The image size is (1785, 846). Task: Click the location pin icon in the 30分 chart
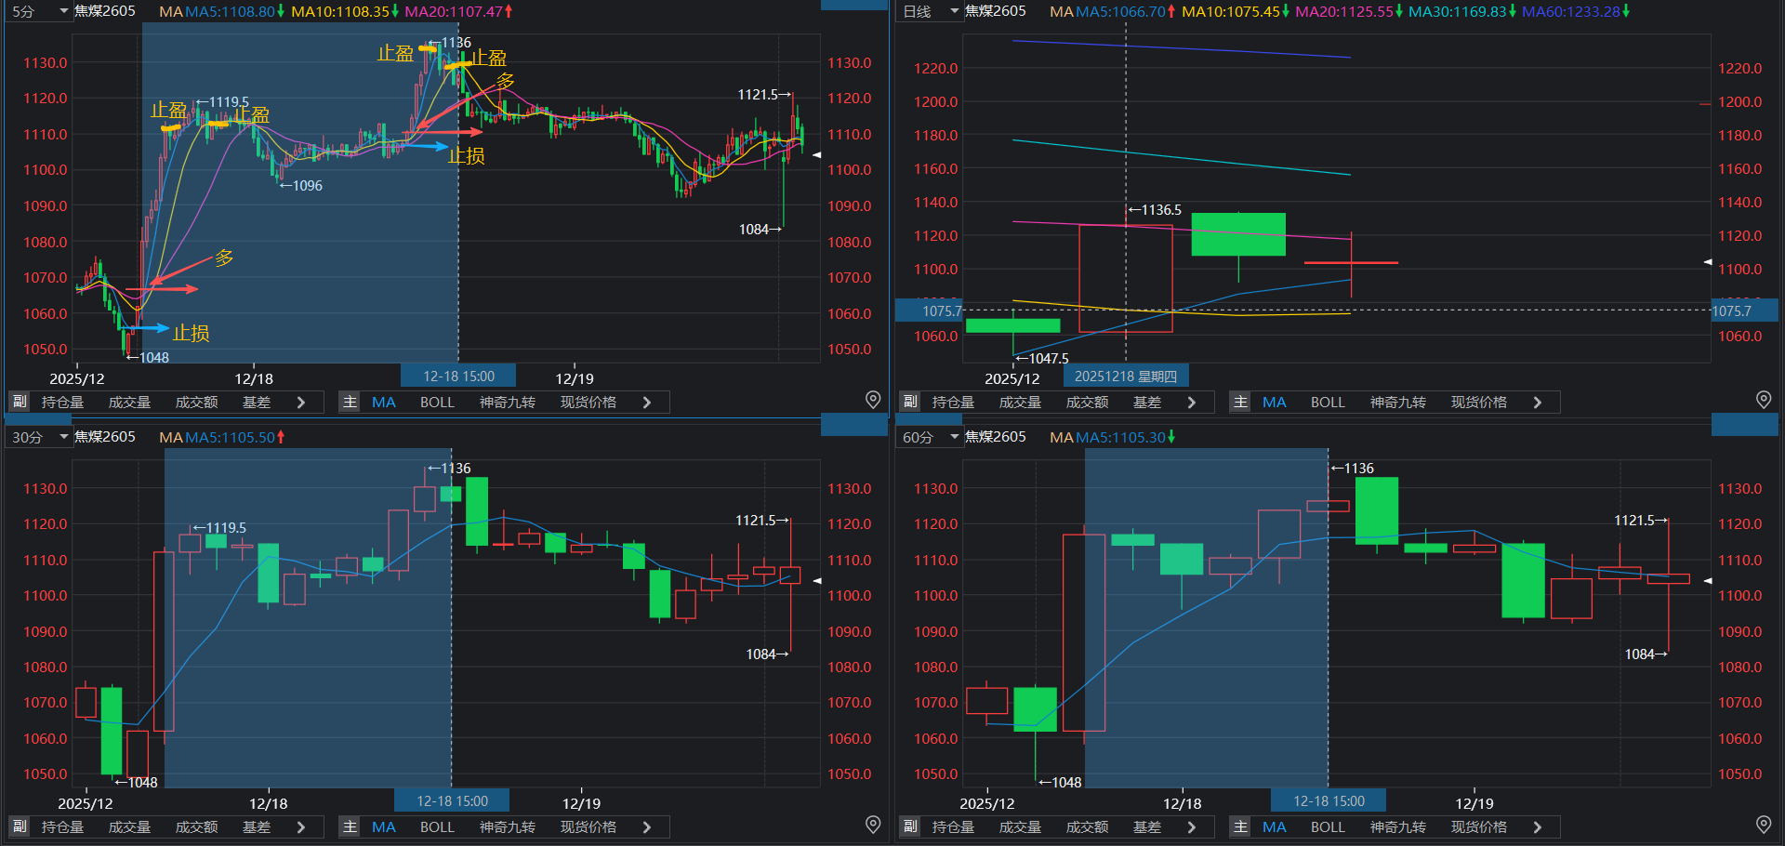pos(872,825)
